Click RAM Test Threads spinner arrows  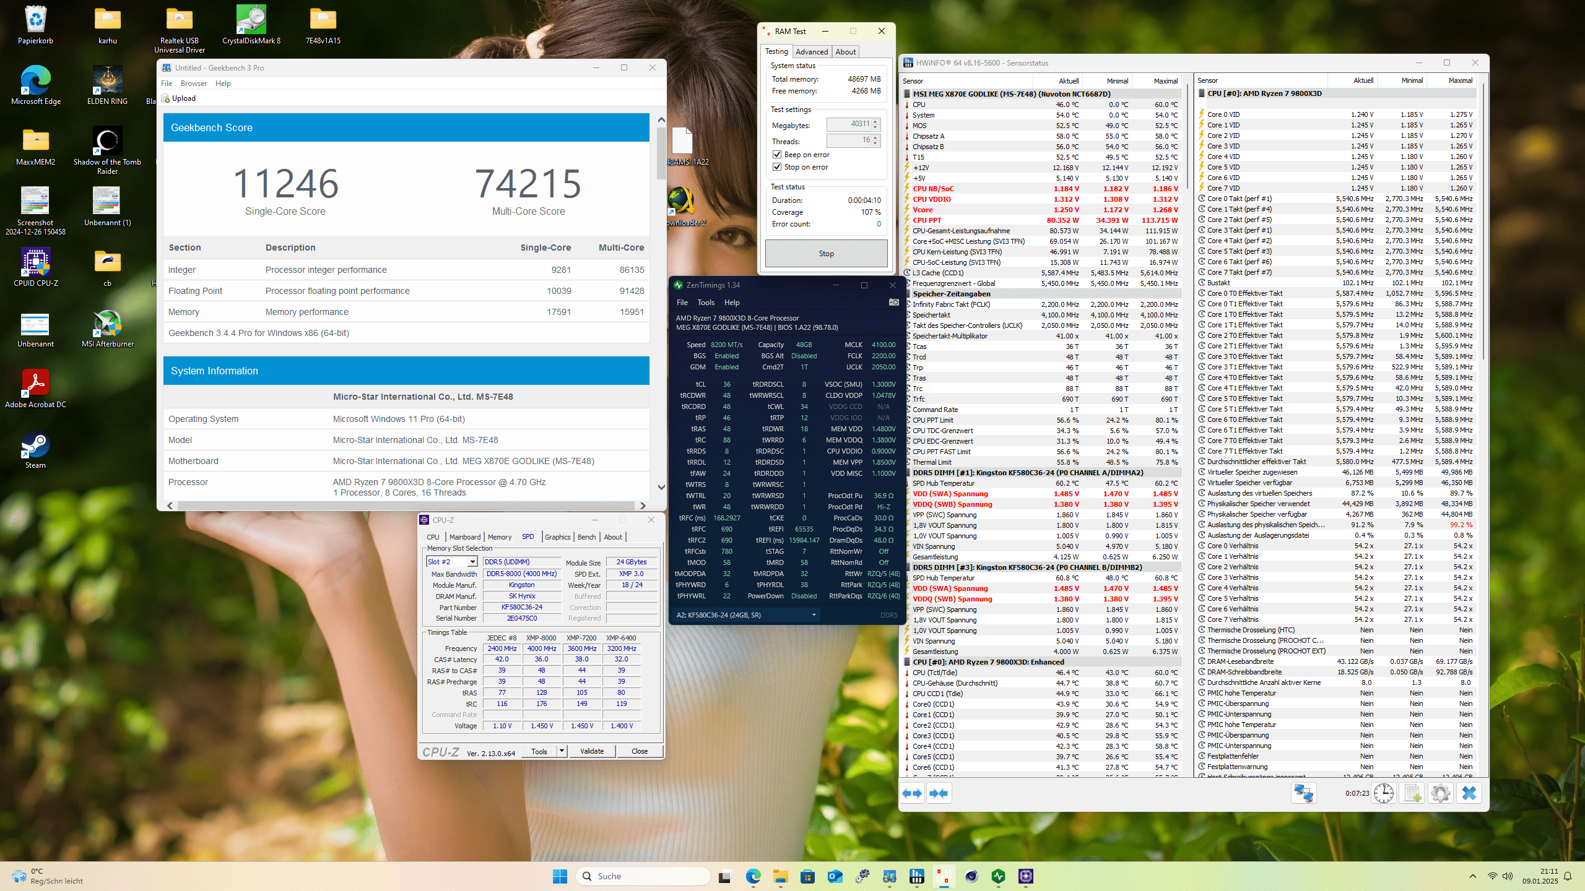pos(875,141)
